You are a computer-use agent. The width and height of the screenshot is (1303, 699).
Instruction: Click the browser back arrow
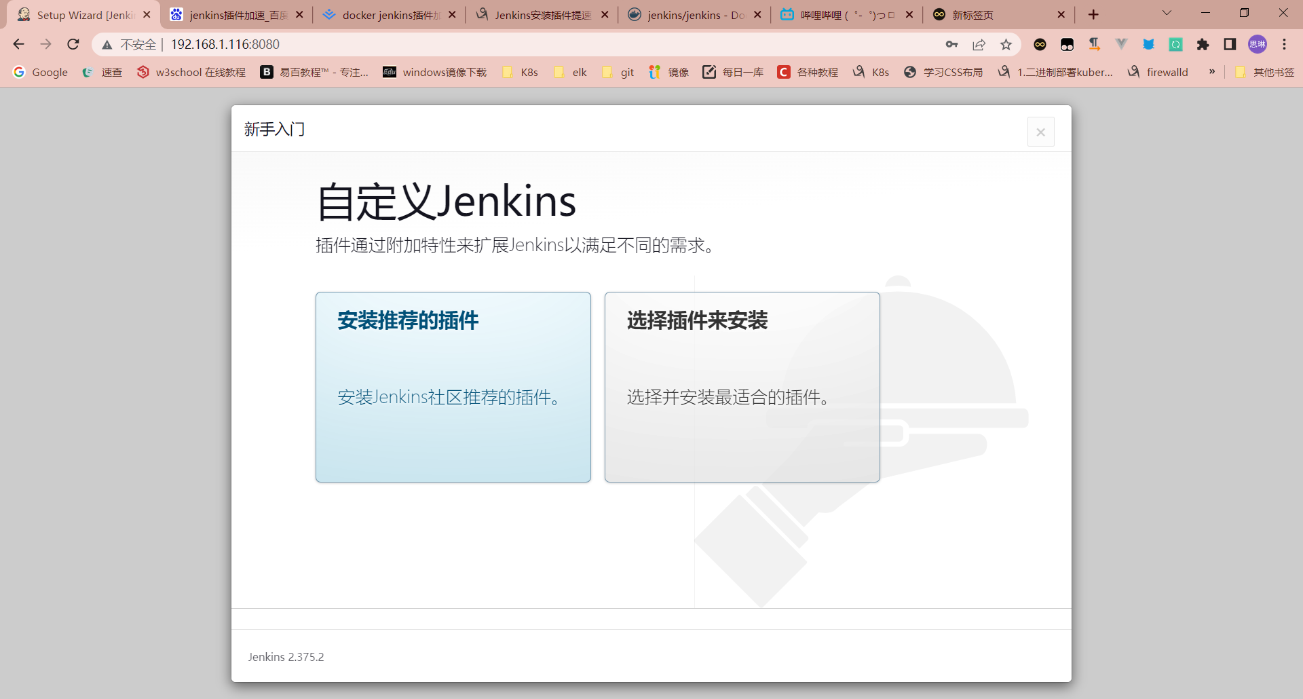[x=18, y=44]
